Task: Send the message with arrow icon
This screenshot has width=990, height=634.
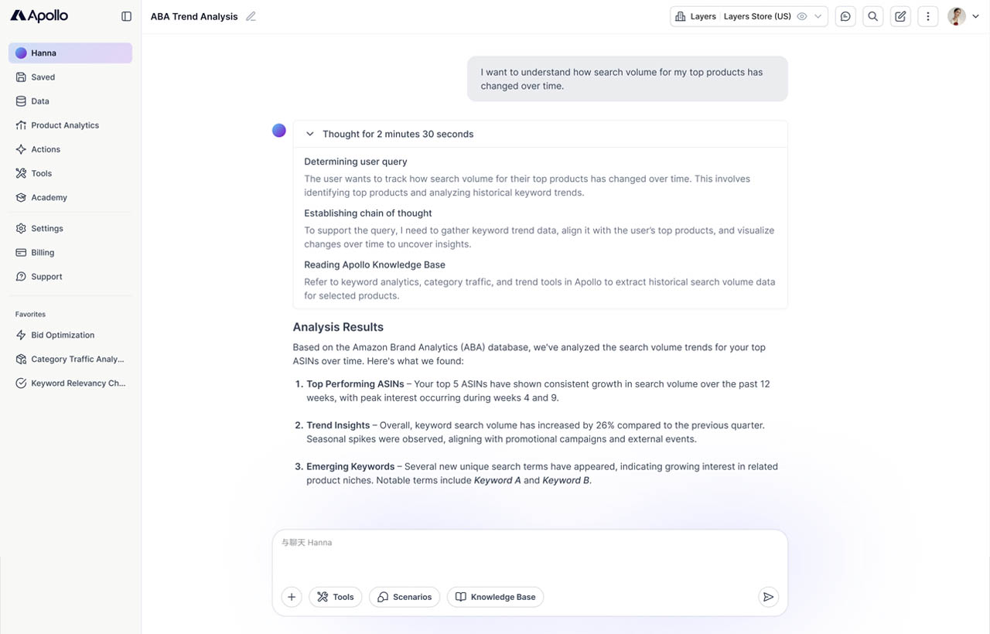Action: pyautogui.click(x=768, y=597)
